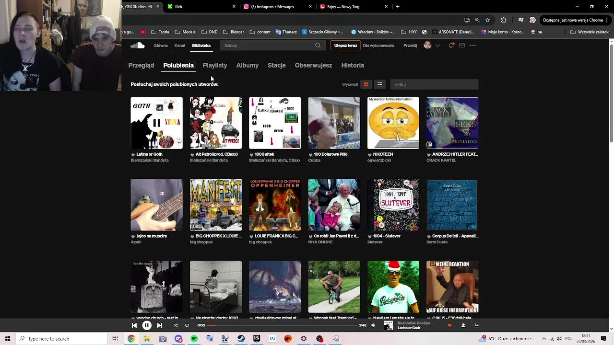The width and height of the screenshot is (614, 345).
Task: Select the Przegląd library tab
Action: point(141,65)
